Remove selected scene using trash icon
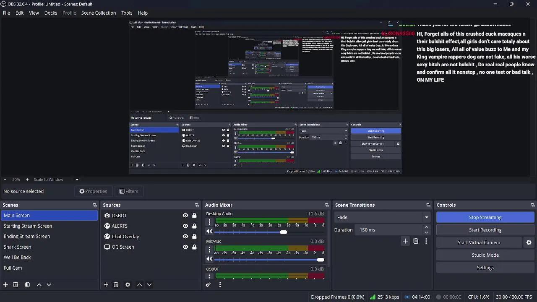This screenshot has width=537, height=302. (x=16, y=285)
